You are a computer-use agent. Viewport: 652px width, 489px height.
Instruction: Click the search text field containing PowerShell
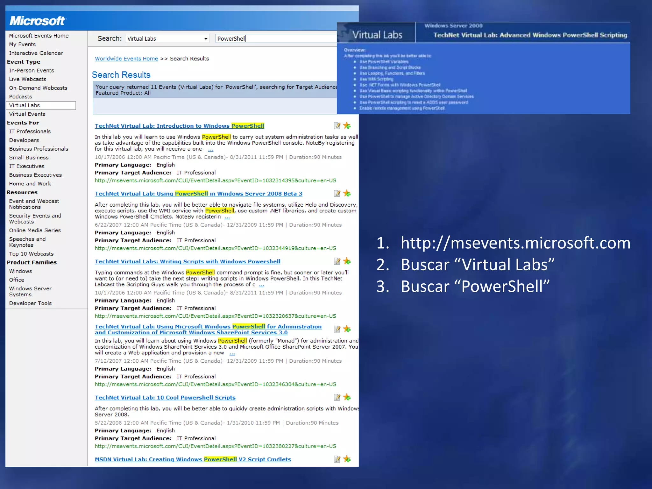point(276,39)
